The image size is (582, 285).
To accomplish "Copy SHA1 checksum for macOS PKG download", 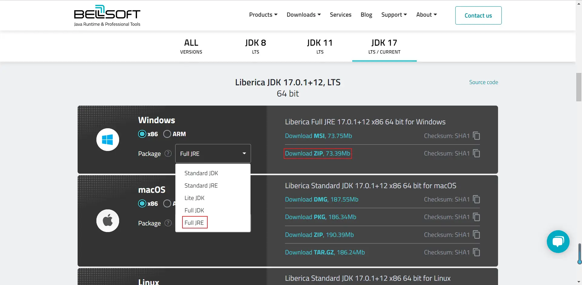I will pos(476,217).
